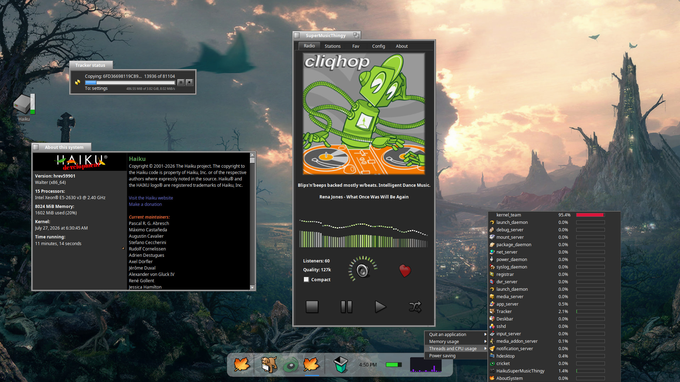The height and width of the screenshot is (382, 680).
Task: Open Tracker dog icon in Deskbar
Action: [269, 364]
